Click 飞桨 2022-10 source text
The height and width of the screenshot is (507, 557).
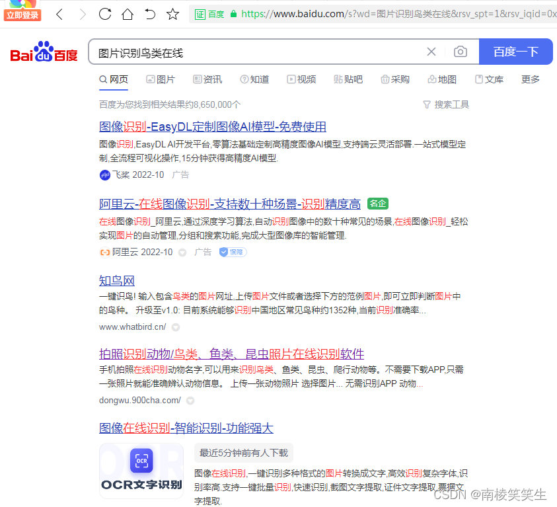138,175
